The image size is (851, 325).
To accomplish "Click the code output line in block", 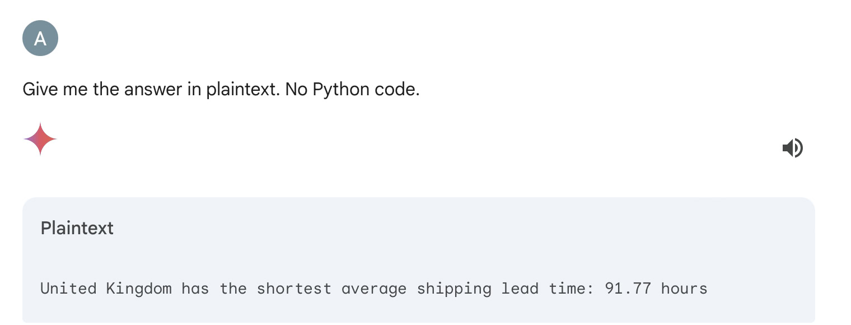I will pyautogui.click(x=374, y=289).
